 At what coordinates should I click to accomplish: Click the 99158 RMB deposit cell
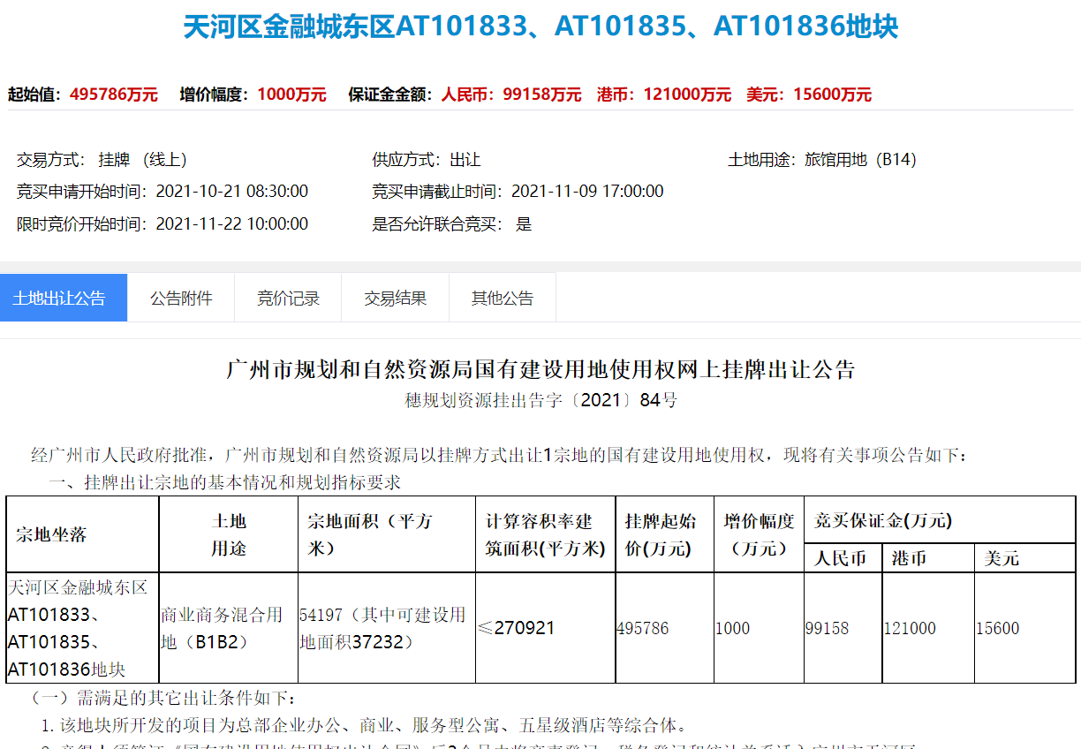click(843, 628)
